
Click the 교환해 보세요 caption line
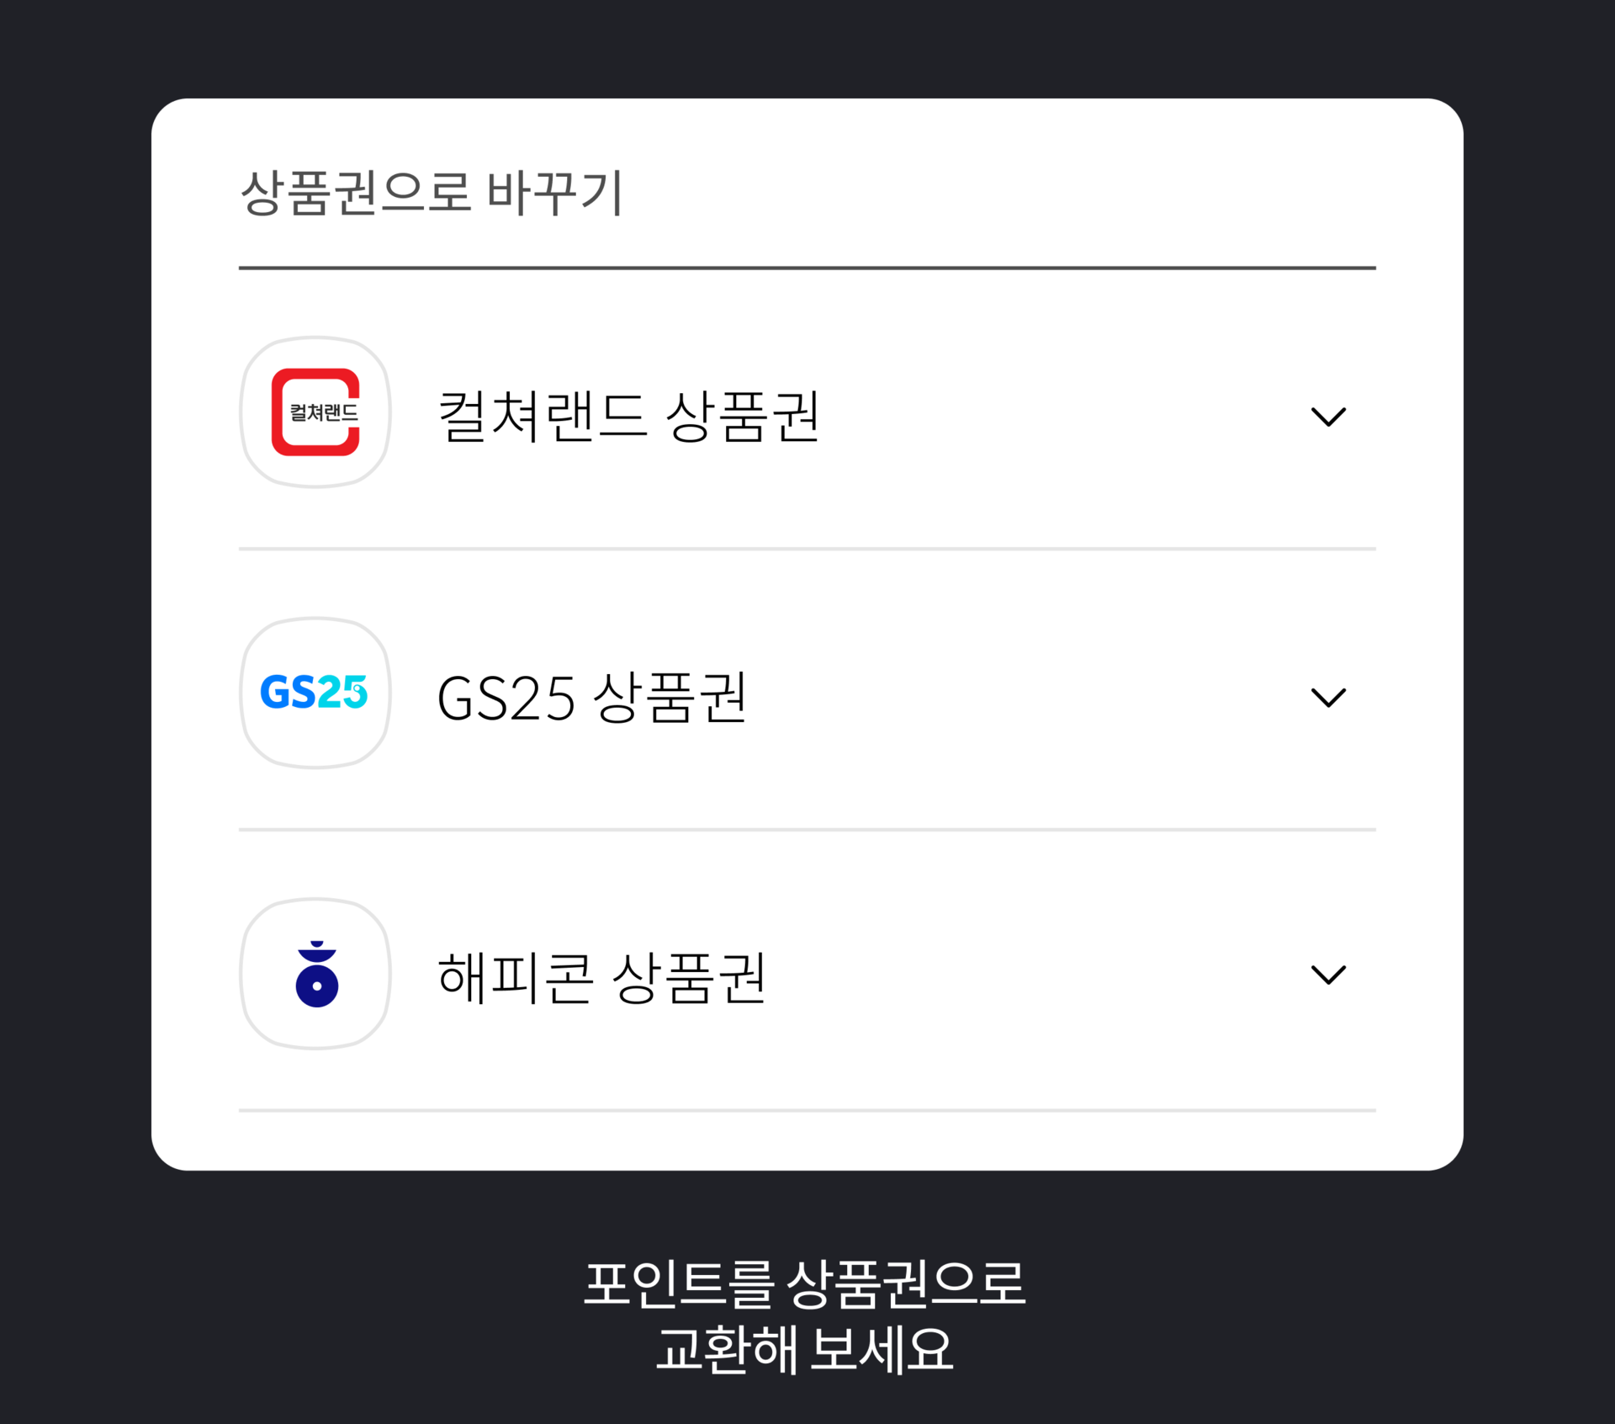click(x=805, y=1350)
